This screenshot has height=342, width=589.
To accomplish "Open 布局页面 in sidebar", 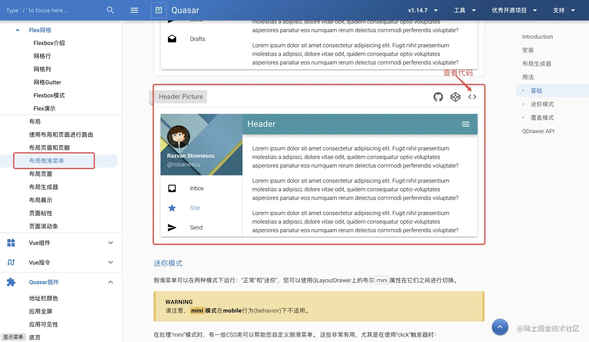I will 41,174.
